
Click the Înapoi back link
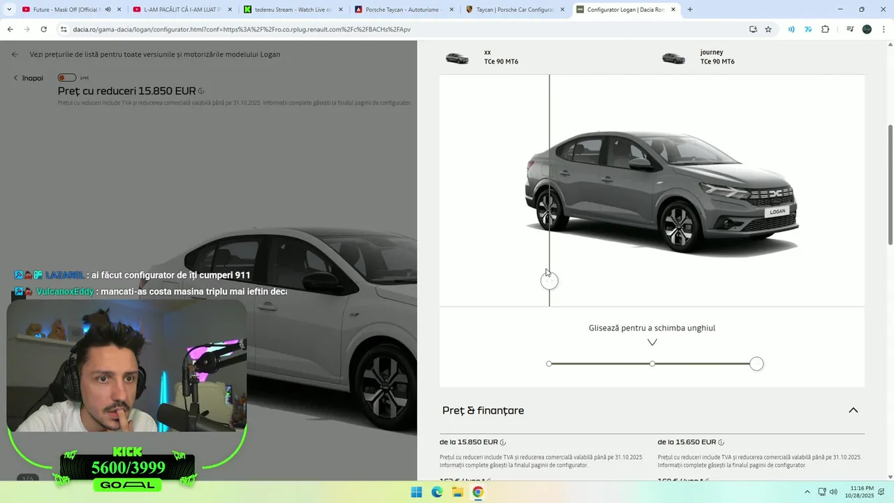pos(29,78)
